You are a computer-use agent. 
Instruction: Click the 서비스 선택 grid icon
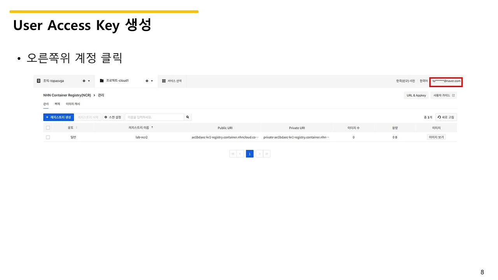pos(164,81)
